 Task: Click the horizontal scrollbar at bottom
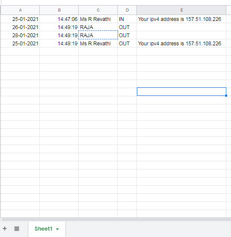(x=116, y=219)
